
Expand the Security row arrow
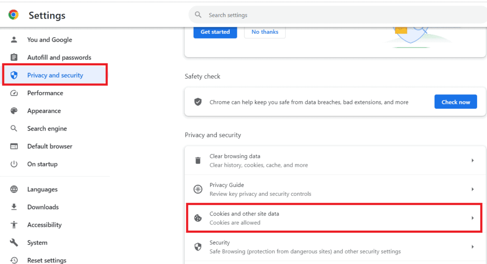[472, 247]
